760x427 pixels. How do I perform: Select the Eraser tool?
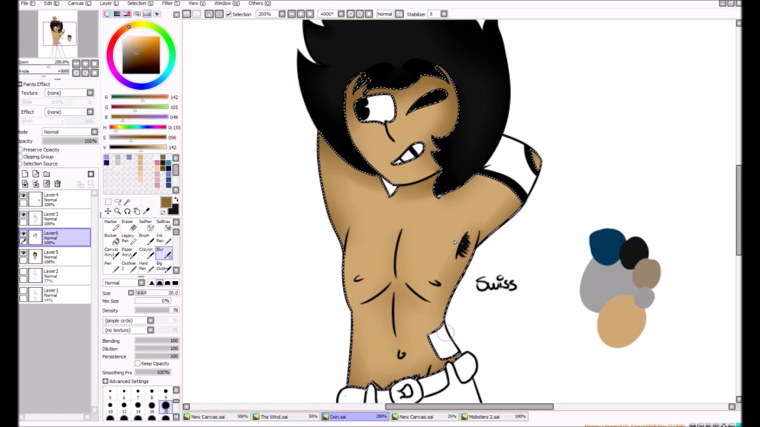128,225
